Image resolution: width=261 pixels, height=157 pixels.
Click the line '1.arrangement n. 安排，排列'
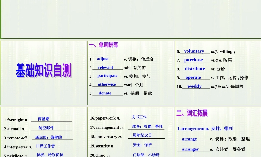[205, 129]
